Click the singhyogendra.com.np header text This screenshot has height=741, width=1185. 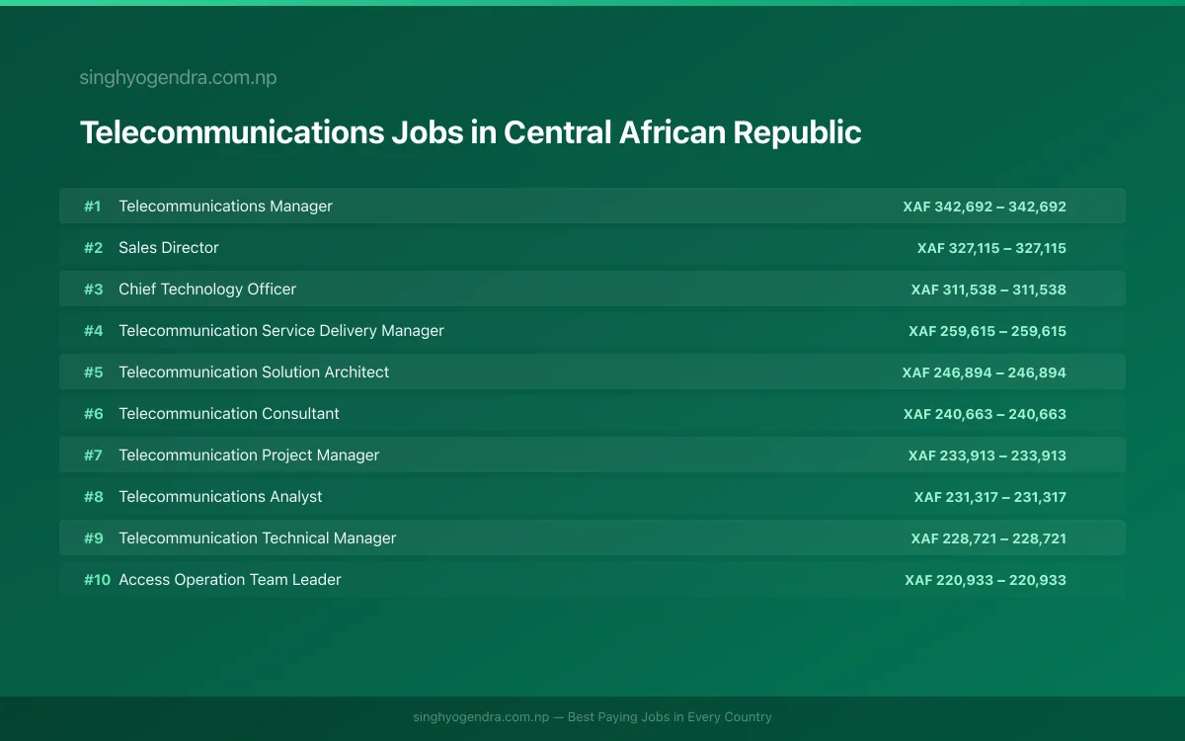(178, 78)
